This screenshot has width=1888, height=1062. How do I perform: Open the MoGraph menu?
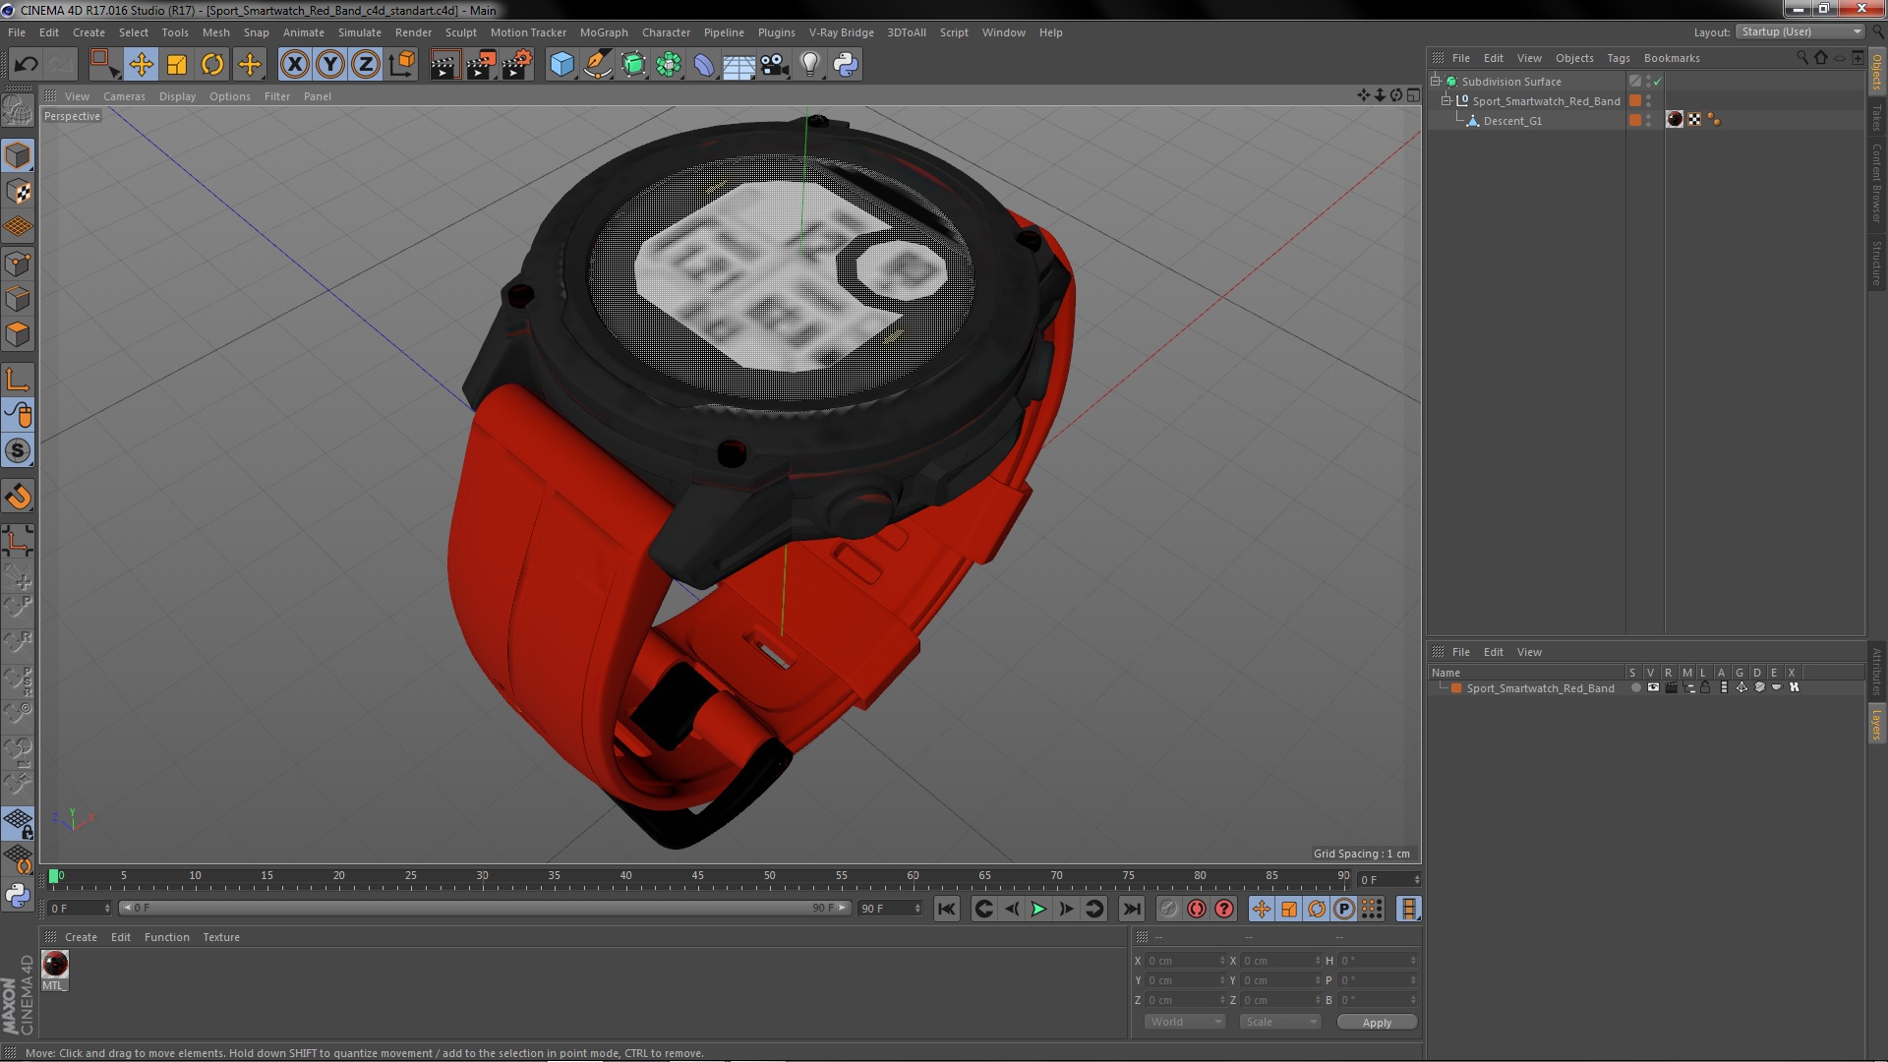[604, 32]
